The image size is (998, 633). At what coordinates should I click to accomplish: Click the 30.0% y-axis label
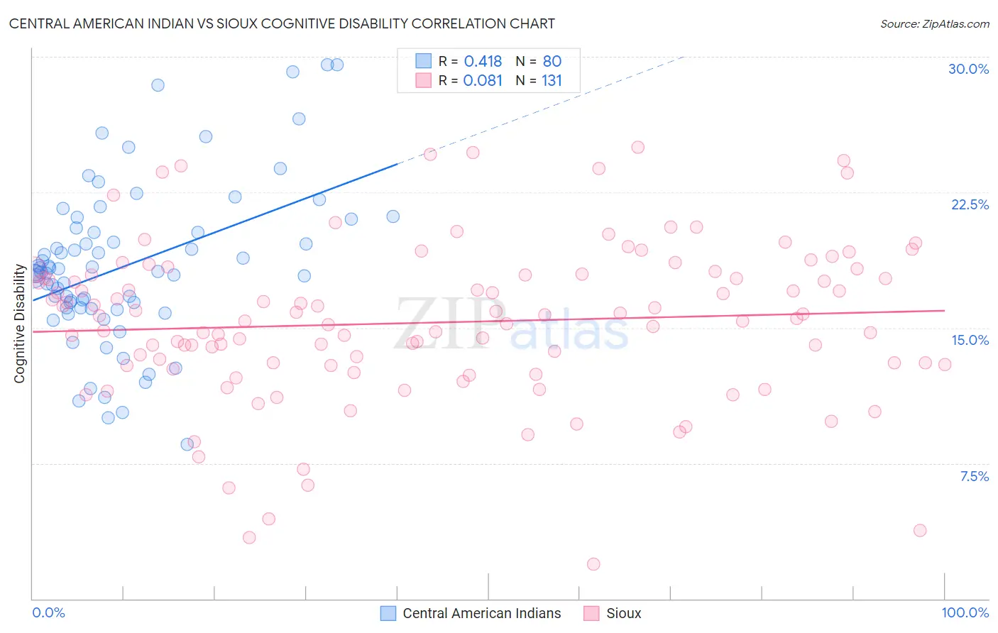click(968, 69)
